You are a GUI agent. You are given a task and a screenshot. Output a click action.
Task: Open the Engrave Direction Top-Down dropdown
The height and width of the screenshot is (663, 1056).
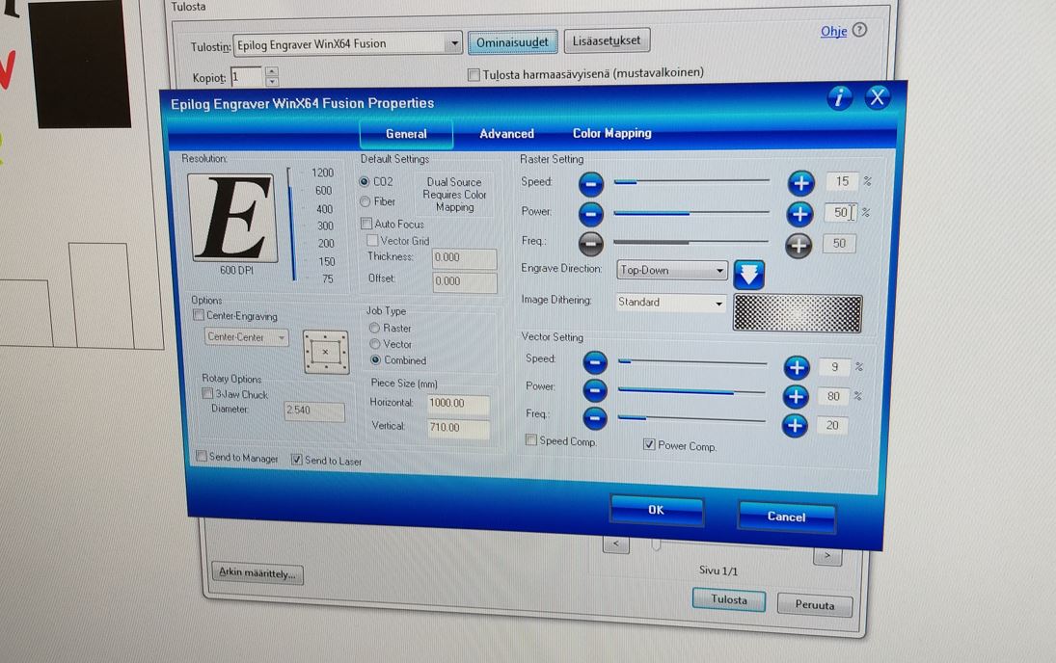[x=672, y=271]
